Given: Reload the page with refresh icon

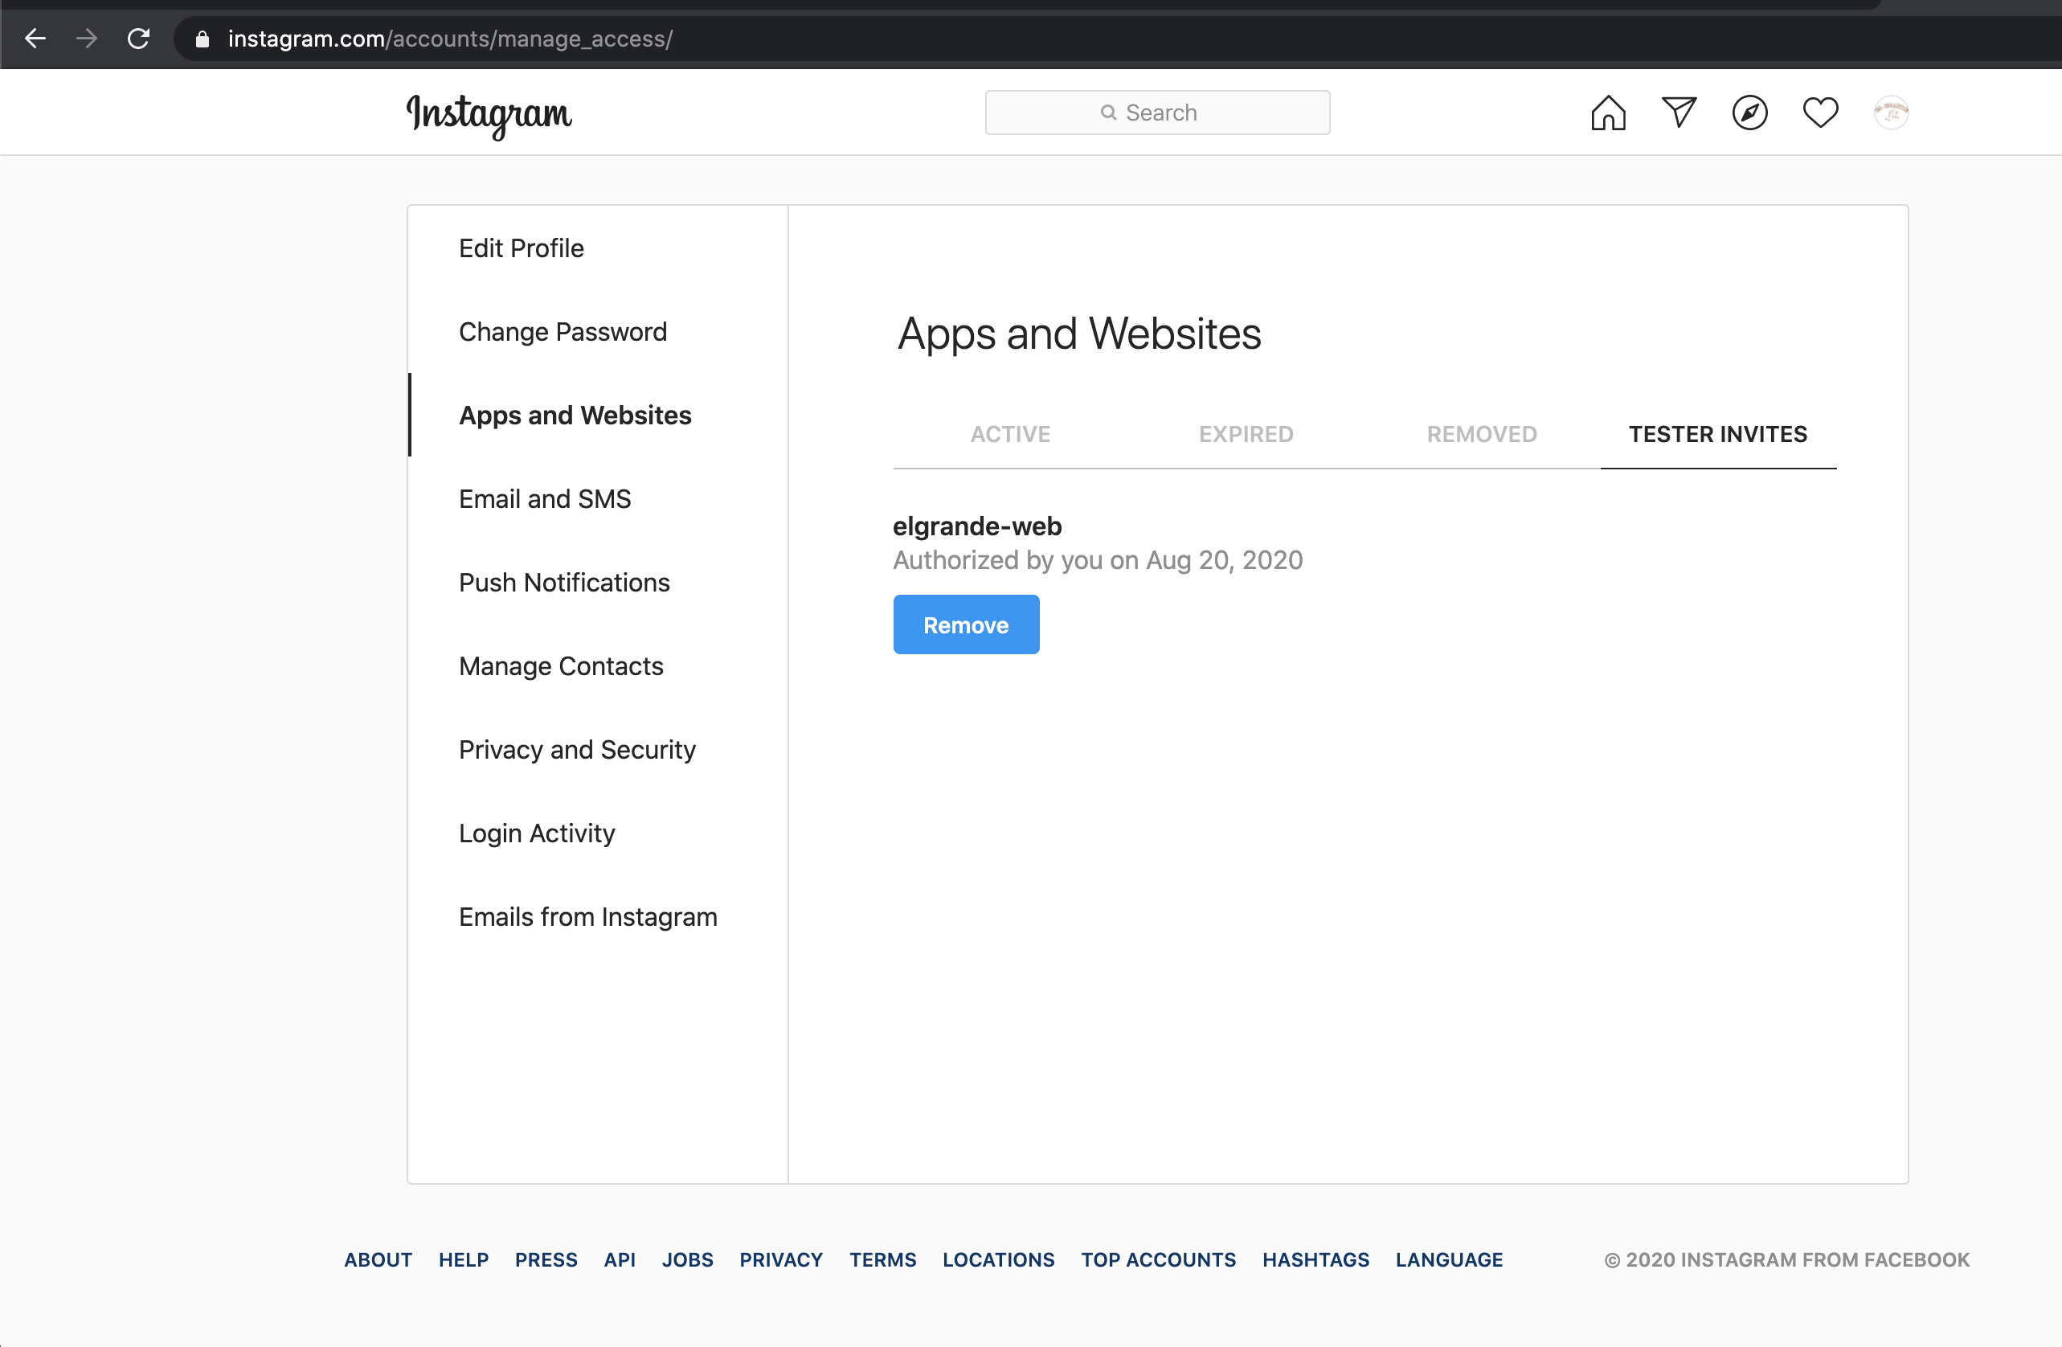Looking at the screenshot, I should (139, 38).
